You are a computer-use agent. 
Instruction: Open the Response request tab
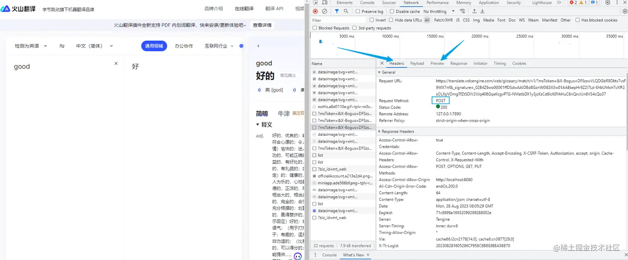[x=459, y=63]
